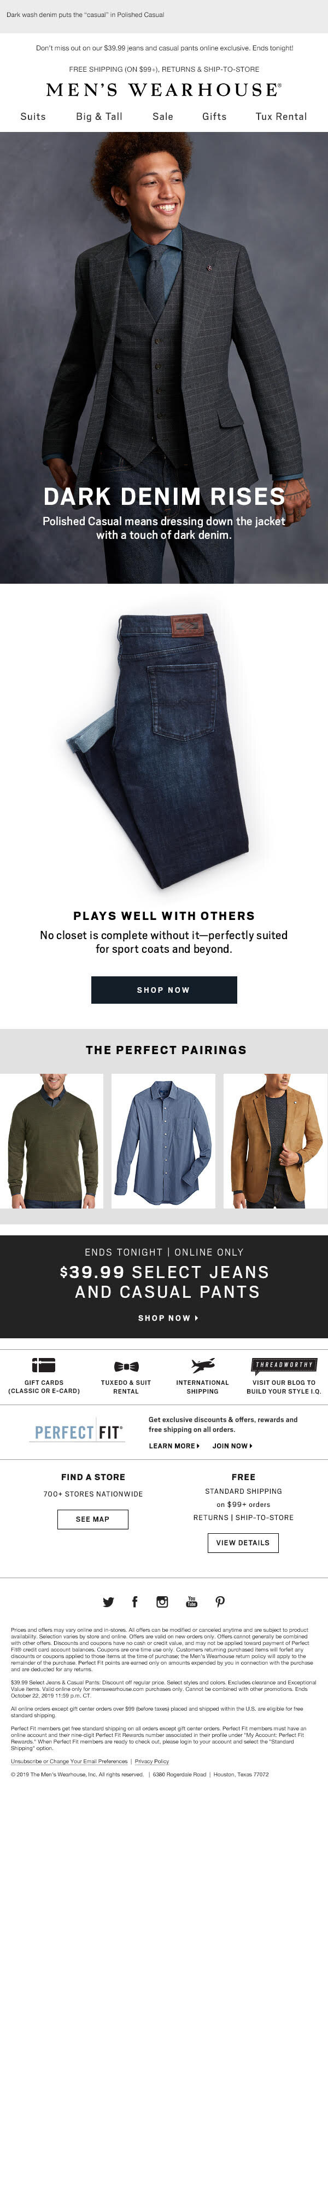The height and width of the screenshot is (2198, 328).
Task: Open the Instagram social icon
Action: click(162, 1602)
